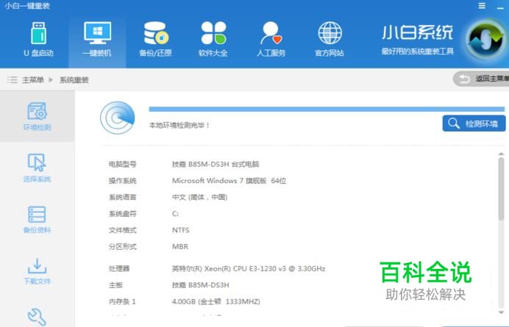The width and height of the screenshot is (509, 327).
Task: Click the NTFS value
Action: tap(181, 230)
